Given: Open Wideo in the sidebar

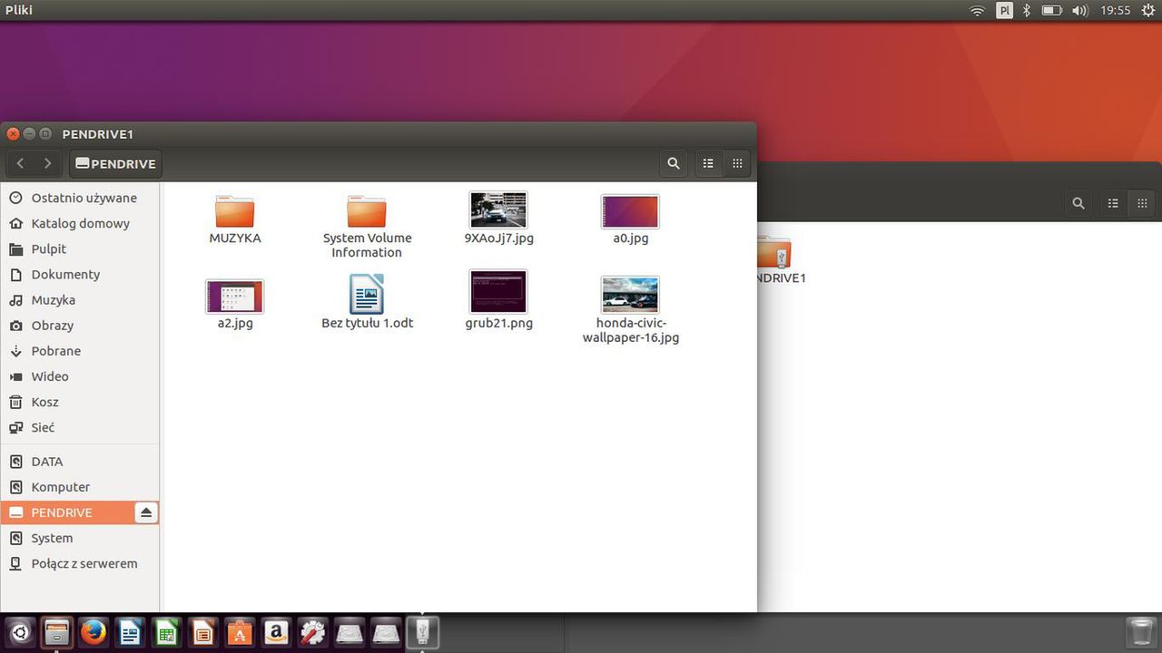Looking at the screenshot, I should [x=80, y=375].
